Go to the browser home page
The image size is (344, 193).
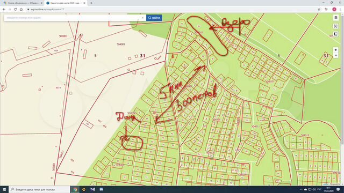[21, 10]
